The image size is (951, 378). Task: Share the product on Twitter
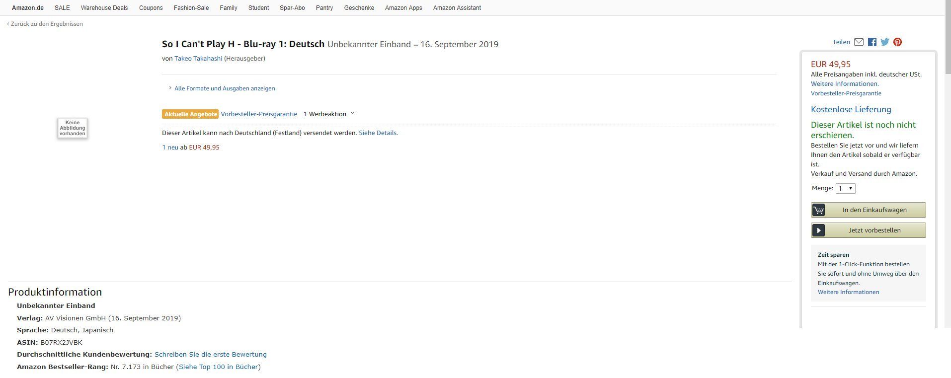(885, 42)
